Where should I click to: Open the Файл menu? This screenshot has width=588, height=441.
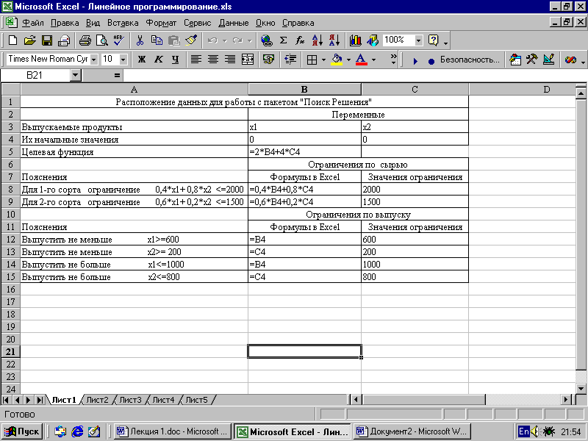click(32, 23)
